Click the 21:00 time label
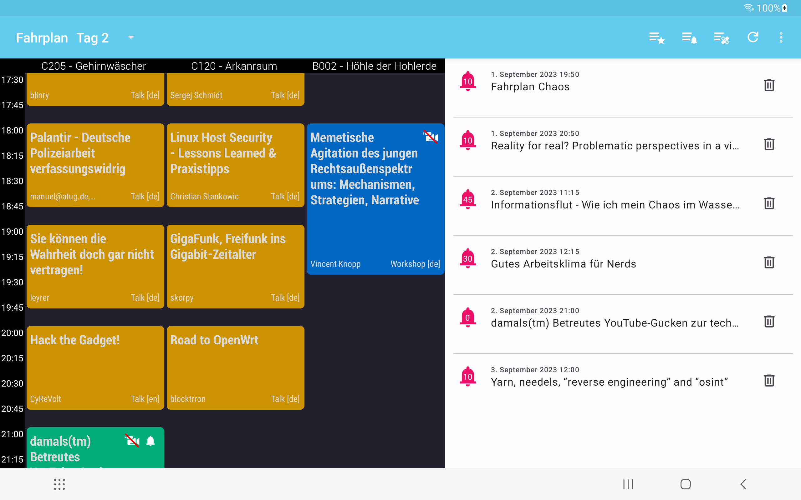The image size is (801, 500). coord(12,434)
